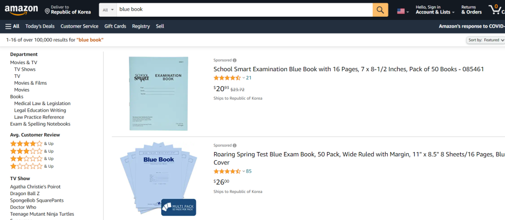This screenshot has height=220, width=505.
Task: Click the $26.00 price
Action: click(x=221, y=182)
